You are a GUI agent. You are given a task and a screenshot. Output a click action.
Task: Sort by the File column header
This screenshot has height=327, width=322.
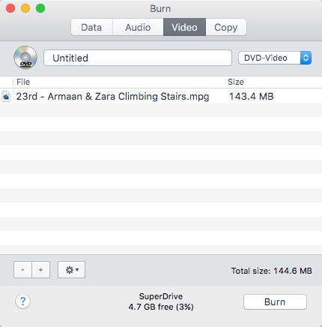tap(119, 82)
